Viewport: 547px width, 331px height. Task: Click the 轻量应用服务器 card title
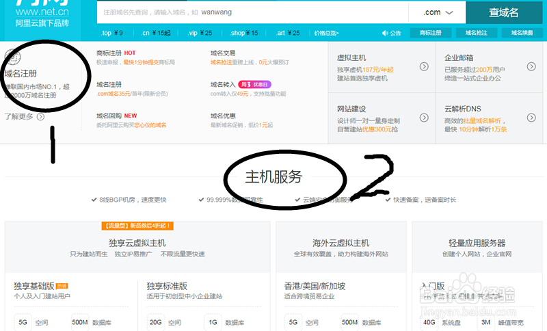pyautogui.click(x=477, y=243)
